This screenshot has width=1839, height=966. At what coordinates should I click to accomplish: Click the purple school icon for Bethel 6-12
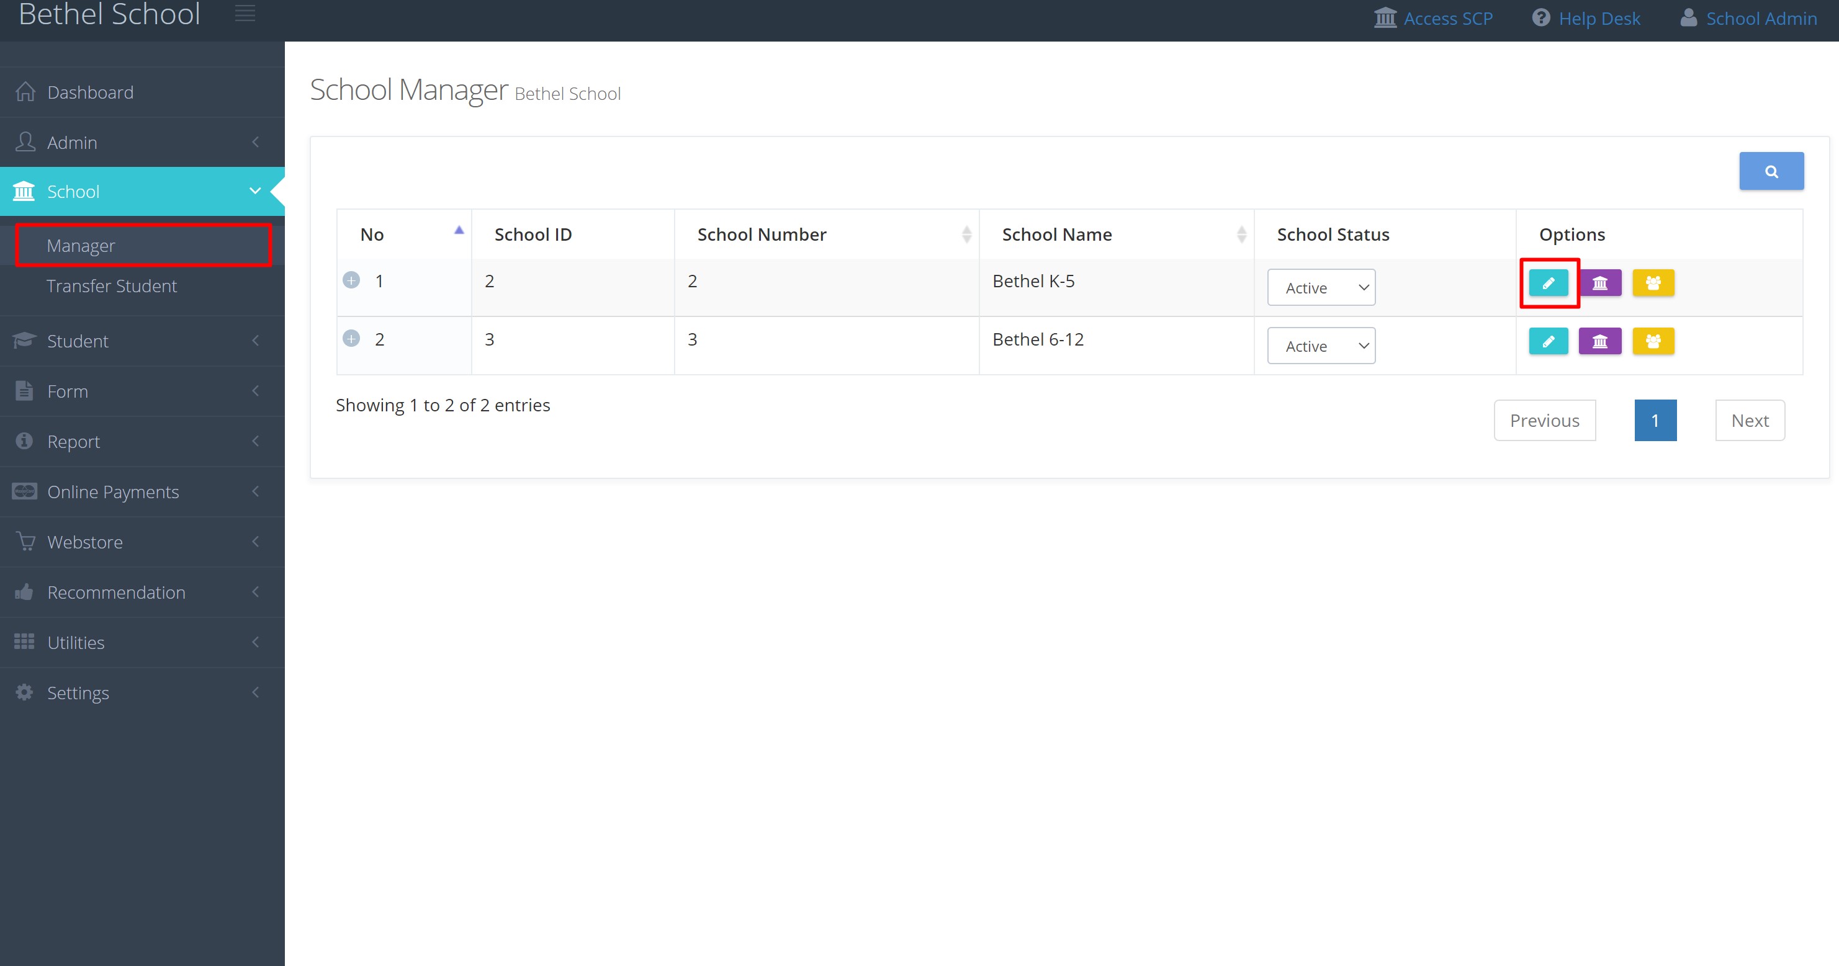[1600, 342]
